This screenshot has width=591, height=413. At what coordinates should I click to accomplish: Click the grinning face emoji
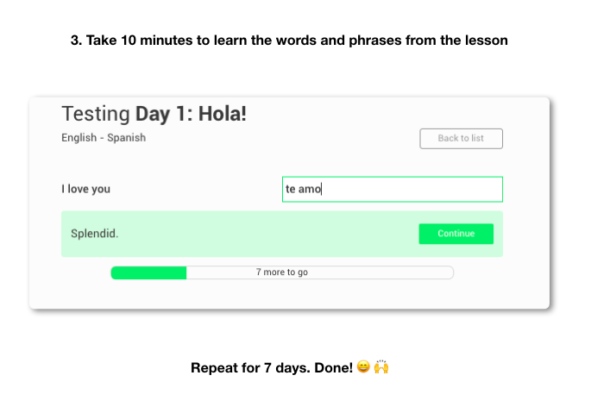[x=363, y=367]
